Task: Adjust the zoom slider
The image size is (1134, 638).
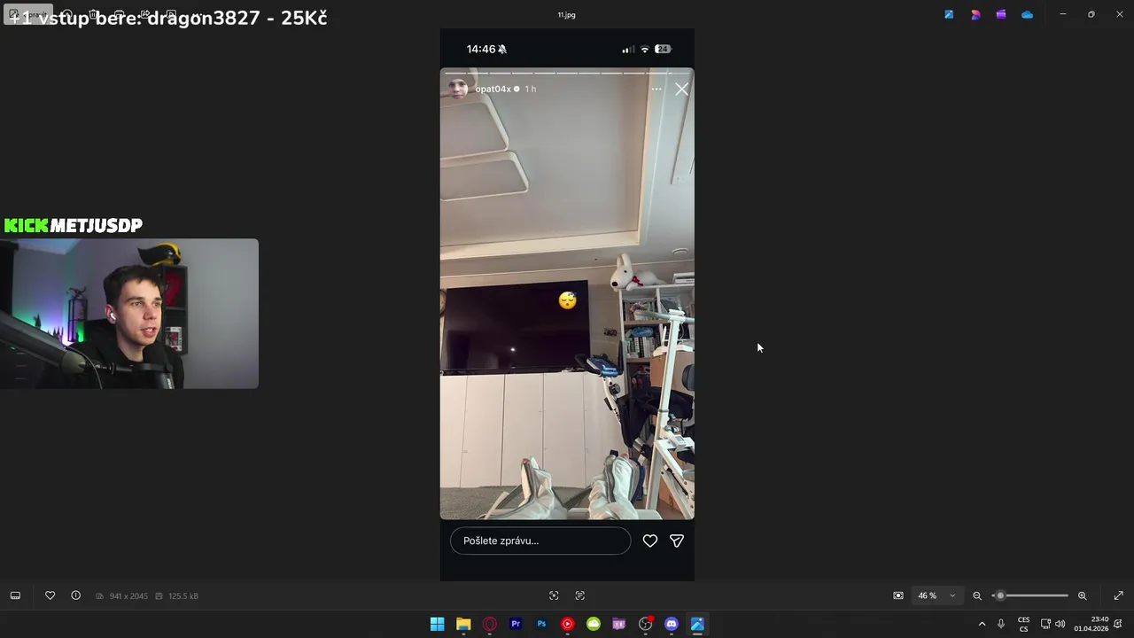Action: [1029, 595]
